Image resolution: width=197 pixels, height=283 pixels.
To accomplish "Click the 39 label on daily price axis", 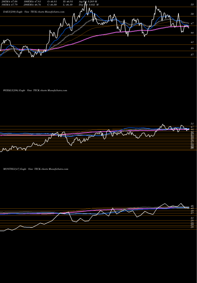I will tap(192, 48).
